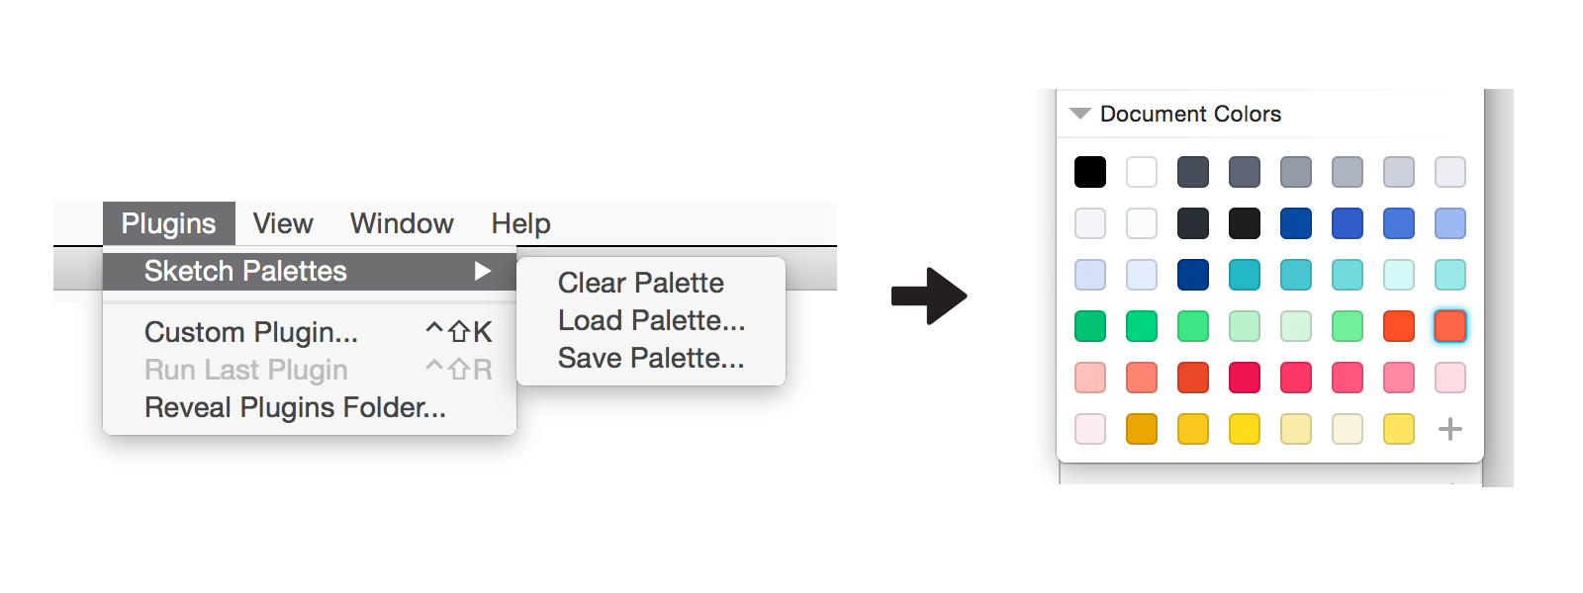
Task: Pick the dark navy blue swatch
Action: point(1193,275)
